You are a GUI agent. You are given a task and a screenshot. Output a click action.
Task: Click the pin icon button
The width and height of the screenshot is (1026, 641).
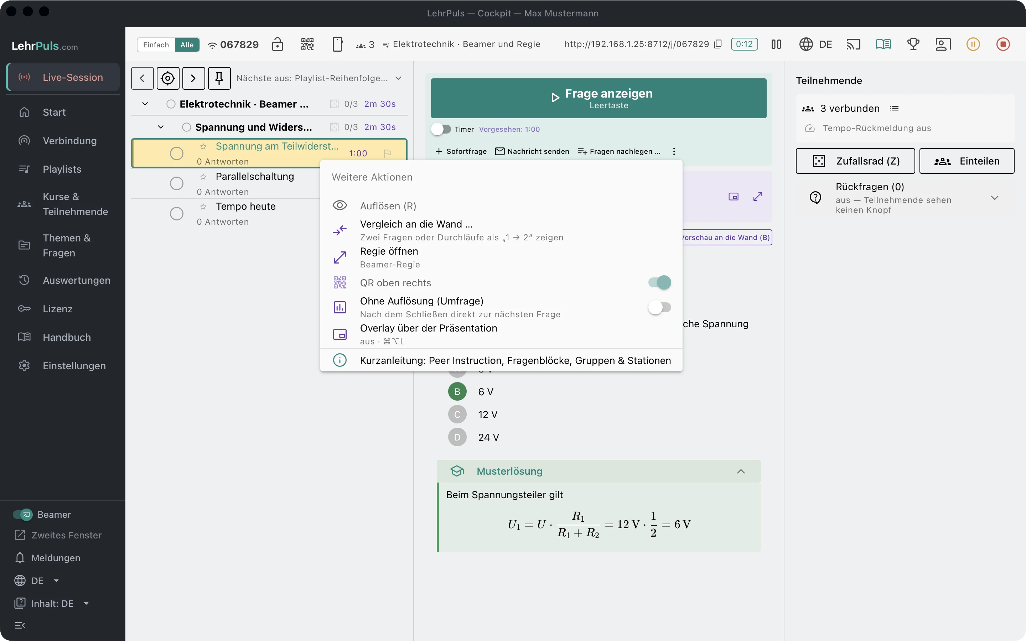point(219,78)
